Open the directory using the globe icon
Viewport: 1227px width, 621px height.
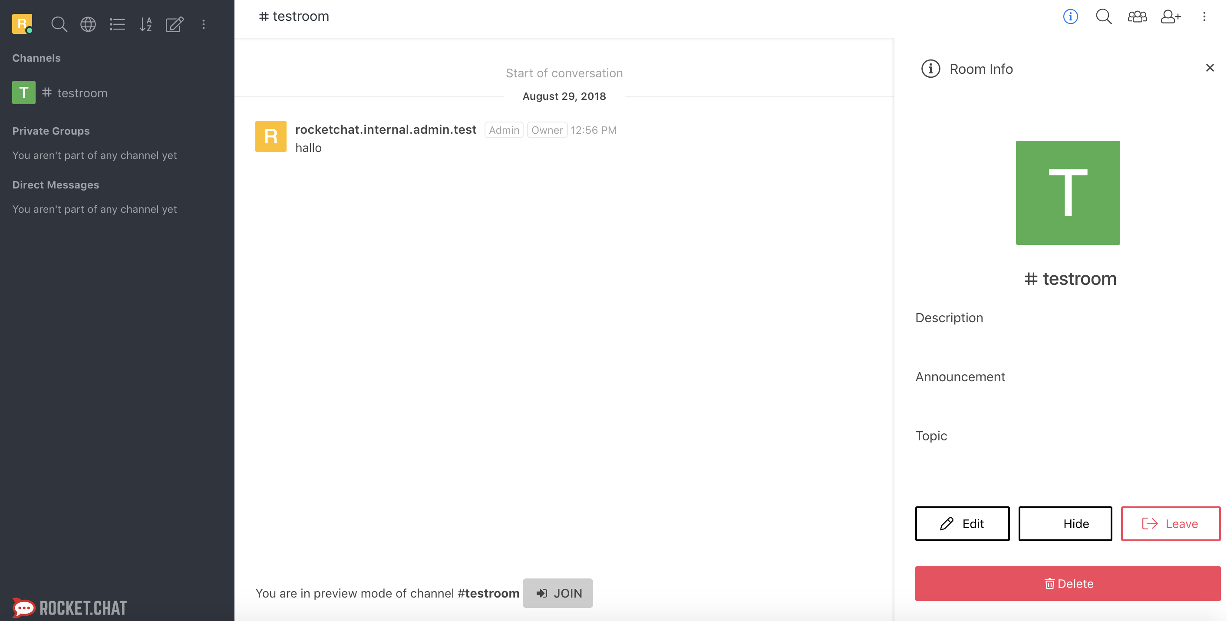pos(88,24)
